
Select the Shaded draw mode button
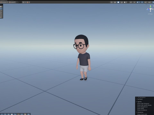coord(118,2)
